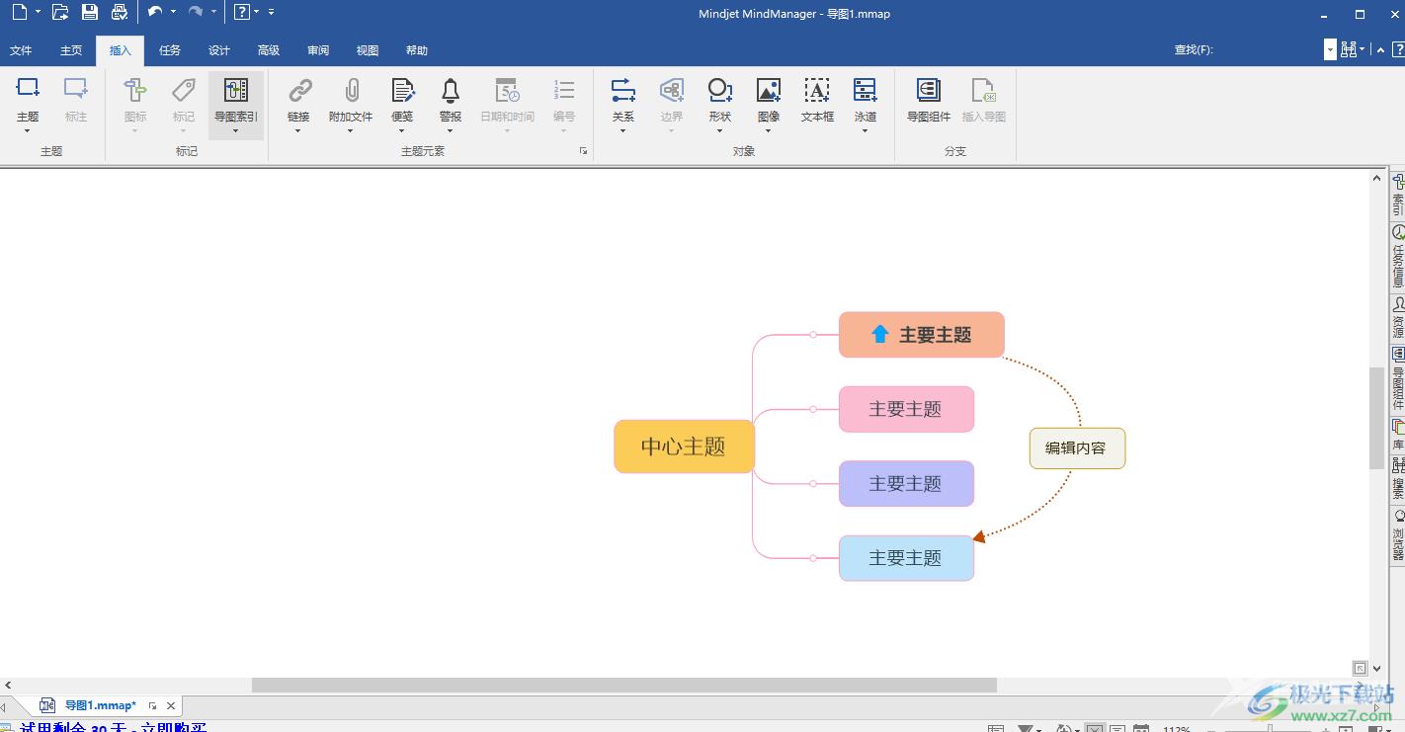
Task: Save the map with the floppy disk icon
Action: coord(90,13)
